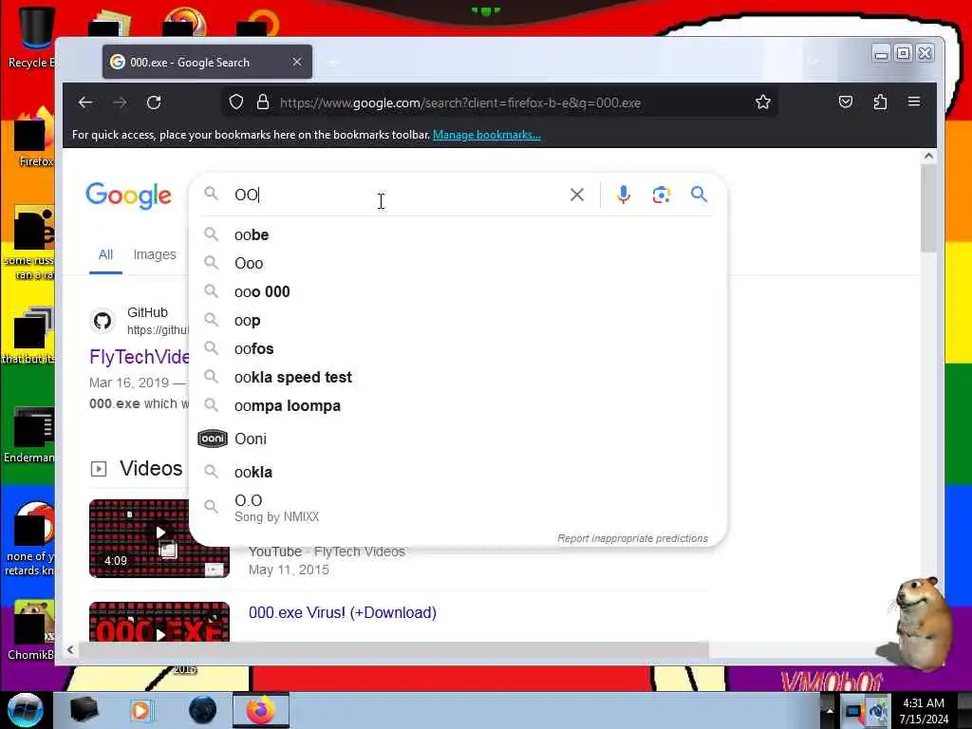
Task: Open the tracking protection shield icon
Action: [236, 103]
